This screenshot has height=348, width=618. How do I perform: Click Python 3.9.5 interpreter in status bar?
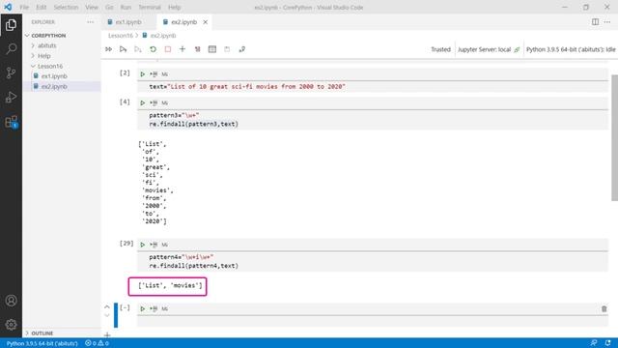(42, 343)
